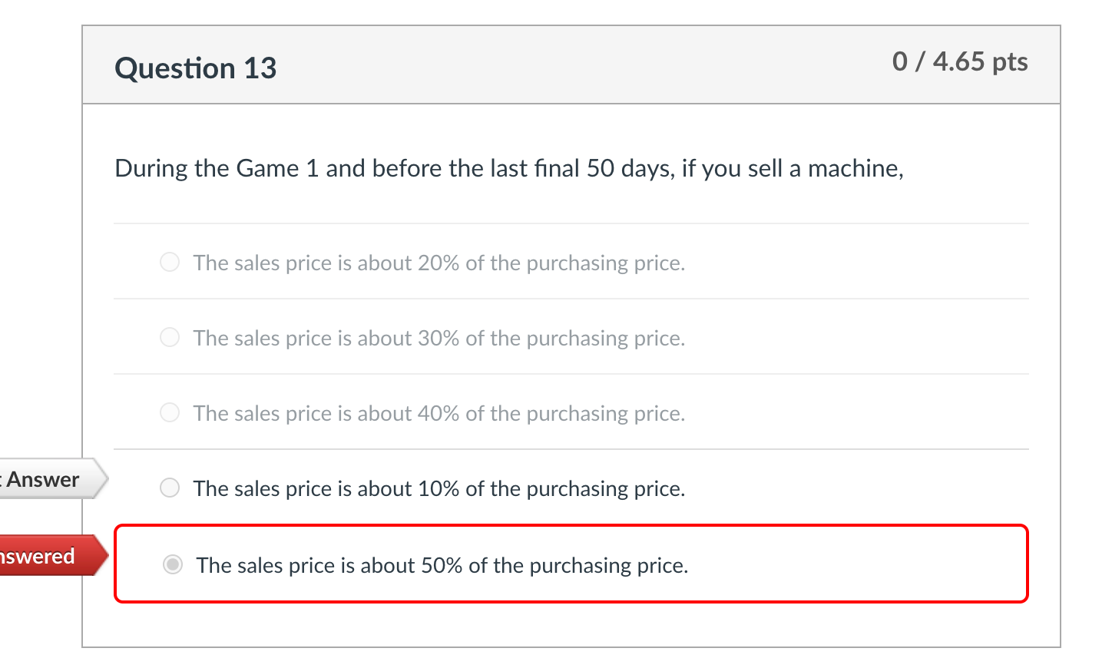The width and height of the screenshot is (1112, 668).
Task: Click the divider below the question prompt
Action: (571, 223)
